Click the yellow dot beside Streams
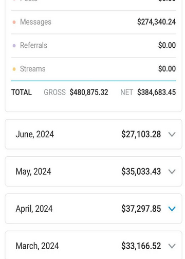This screenshot has width=185, height=259. pos(14,69)
